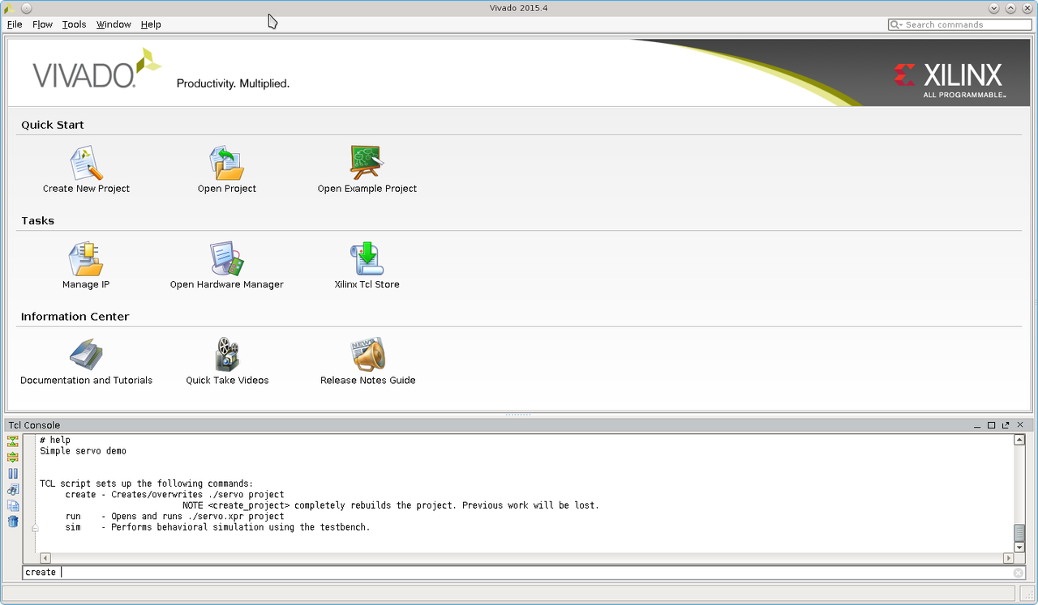Start Open Hardware Manager icon
Viewport: 1038px width, 605px height.
pyautogui.click(x=227, y=259)
